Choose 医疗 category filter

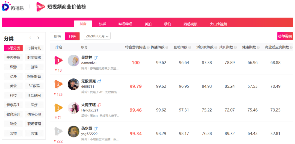34,105
